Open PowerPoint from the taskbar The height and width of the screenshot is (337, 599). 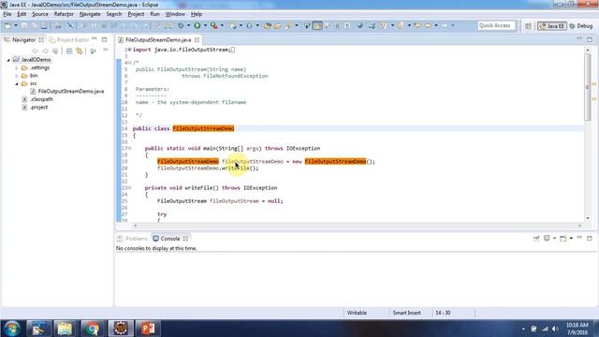(x=148, y=329)
